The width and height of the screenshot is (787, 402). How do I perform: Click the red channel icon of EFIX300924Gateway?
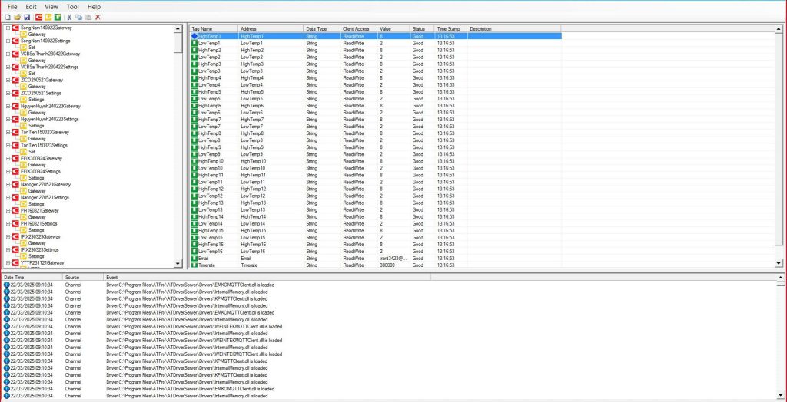point(15,158)
